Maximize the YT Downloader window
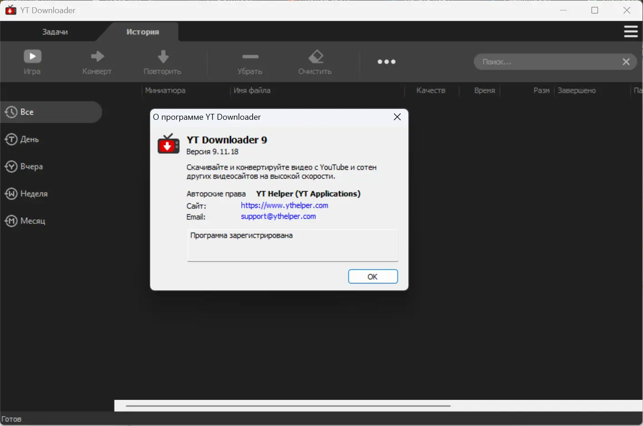This screenshot has width=643, height=426. point(595,10)
